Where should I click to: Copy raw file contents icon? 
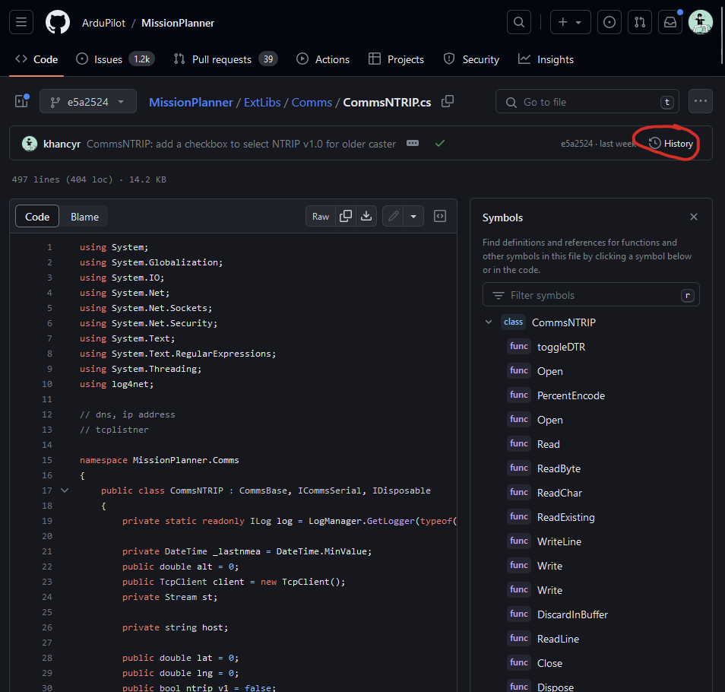[346, 216]
